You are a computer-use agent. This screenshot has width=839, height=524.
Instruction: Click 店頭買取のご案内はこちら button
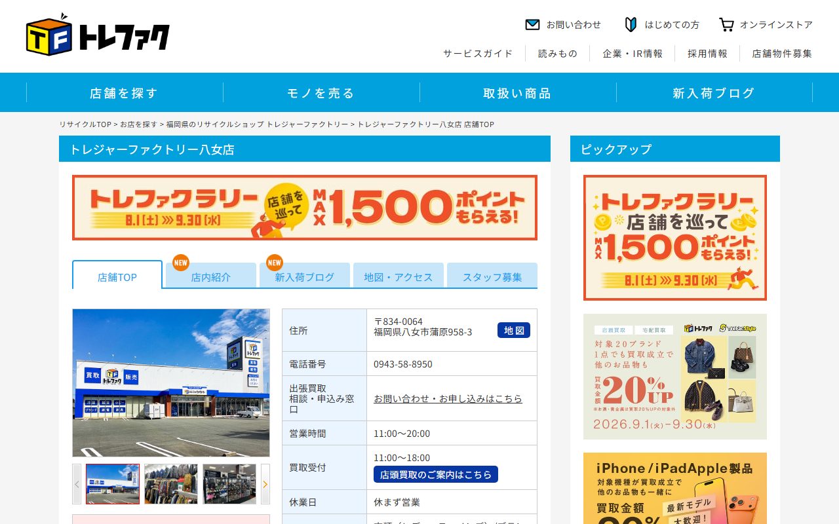coord(436,474)
